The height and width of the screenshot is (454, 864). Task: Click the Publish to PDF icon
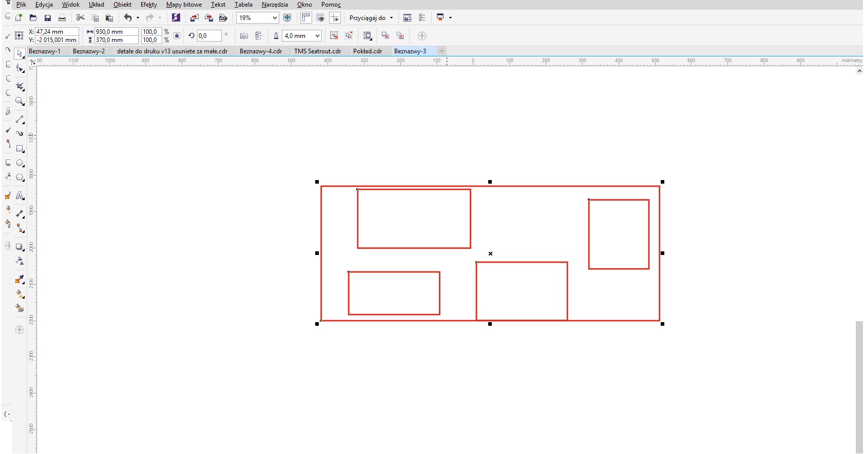223,18
